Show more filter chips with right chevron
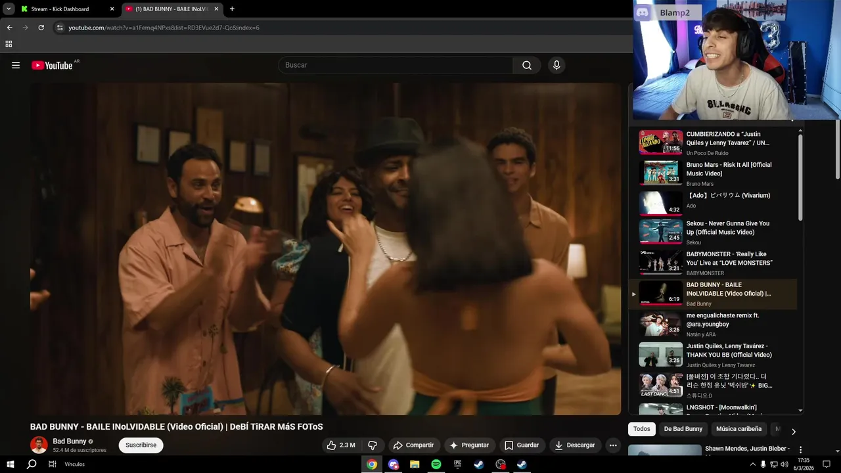 pos(793,432)
